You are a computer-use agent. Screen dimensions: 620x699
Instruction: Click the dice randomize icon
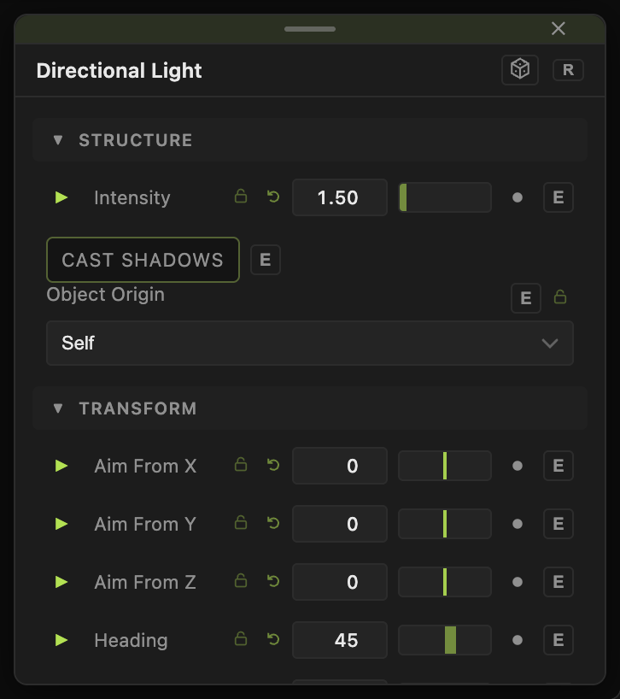pyautogui.click(x=520, y=70)
